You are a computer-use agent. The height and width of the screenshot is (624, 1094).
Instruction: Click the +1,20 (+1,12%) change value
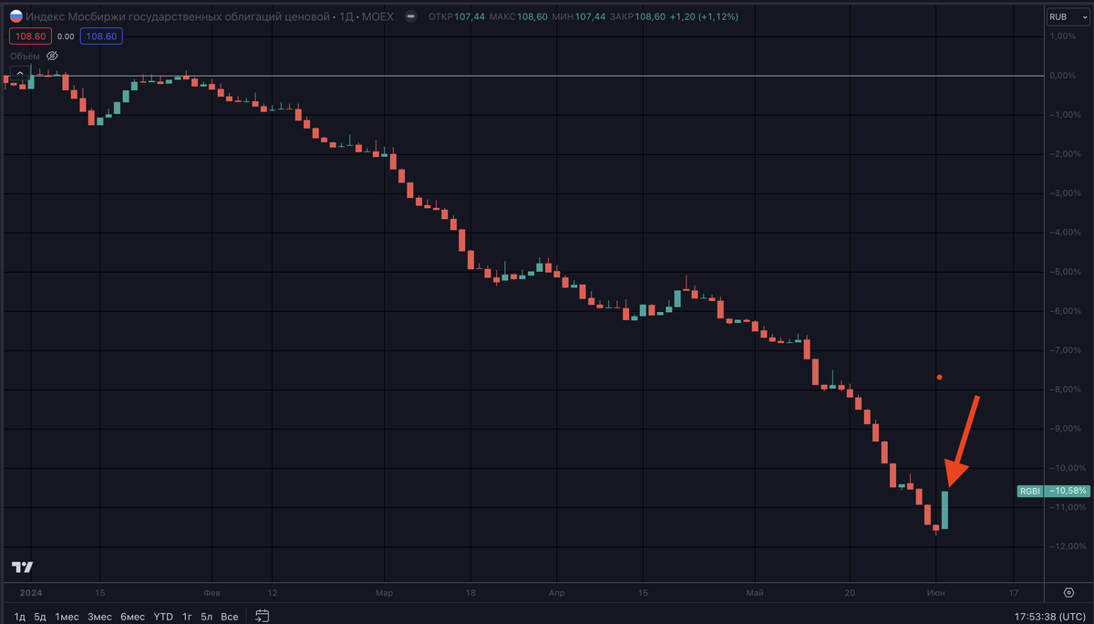point(702,16)
